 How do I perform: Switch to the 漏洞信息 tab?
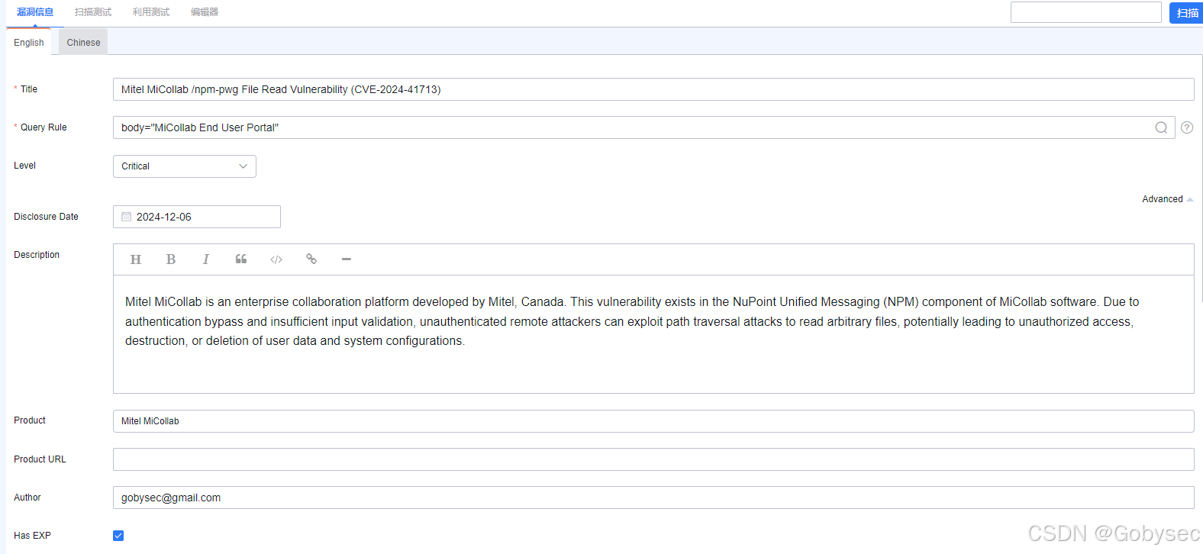[35, 12]
